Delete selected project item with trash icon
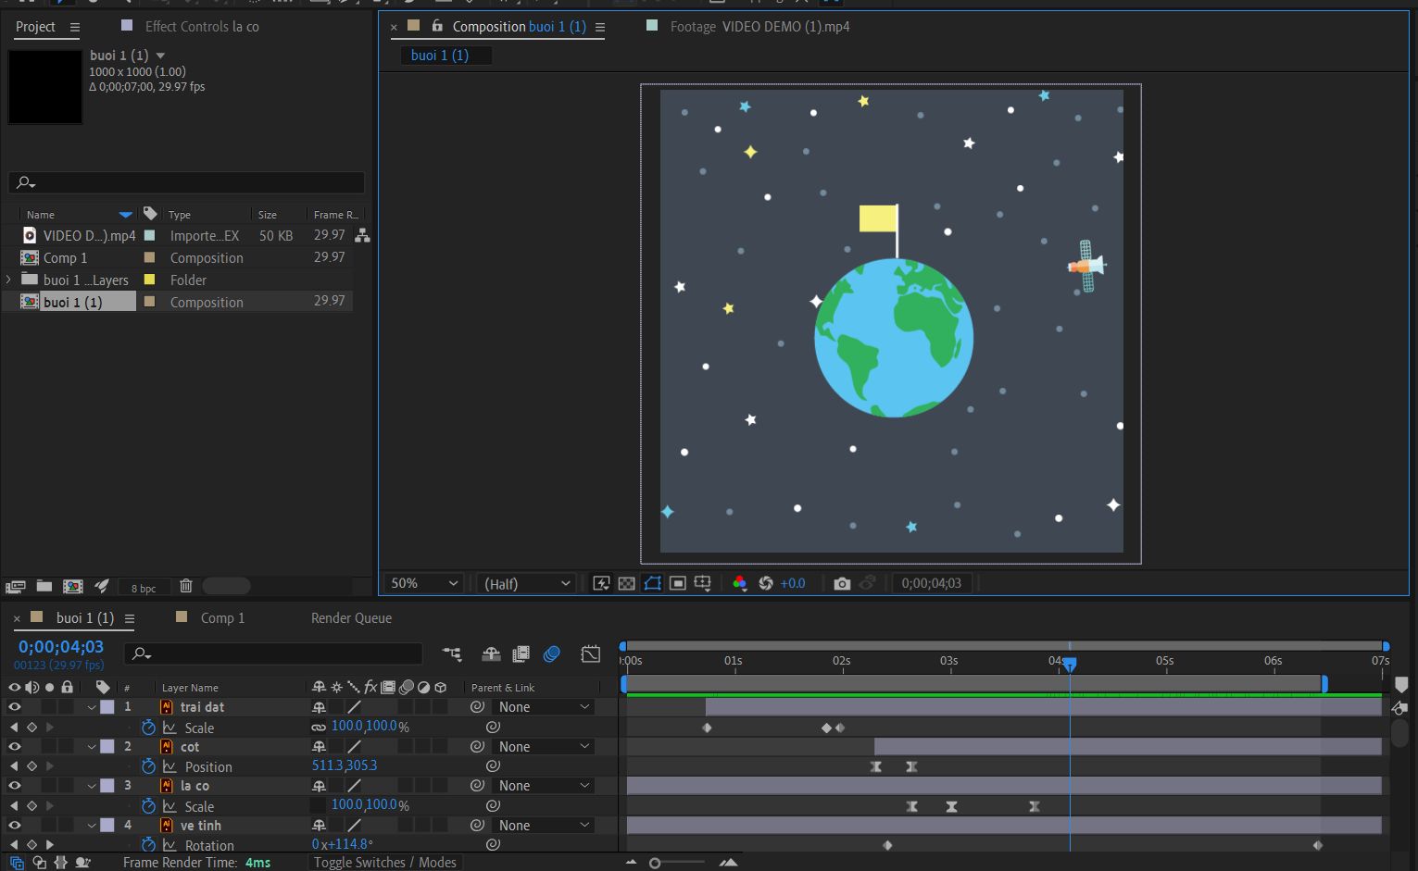The image size is (1418, 871). [x=185, y=586]
